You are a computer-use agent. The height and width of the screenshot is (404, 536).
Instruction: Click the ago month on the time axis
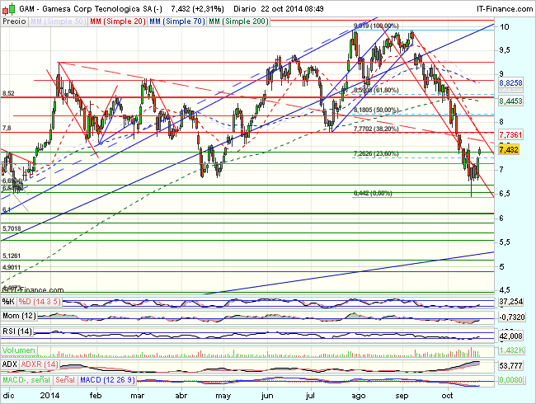tap(359, 396)
